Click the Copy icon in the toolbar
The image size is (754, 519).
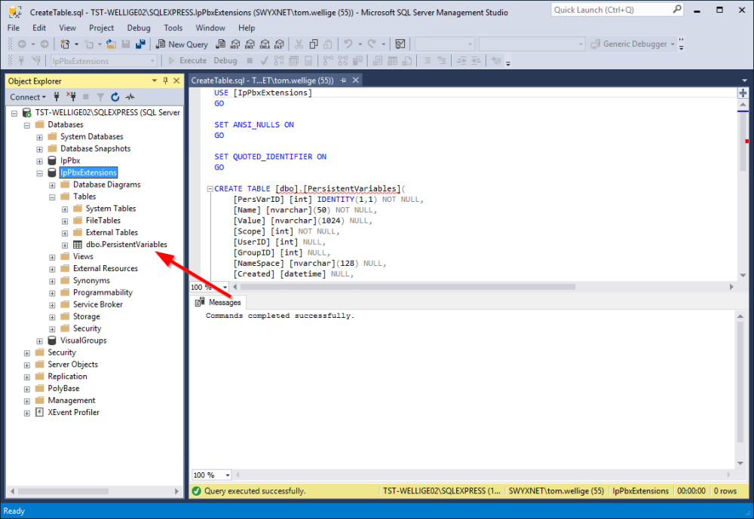click(314, 44)
